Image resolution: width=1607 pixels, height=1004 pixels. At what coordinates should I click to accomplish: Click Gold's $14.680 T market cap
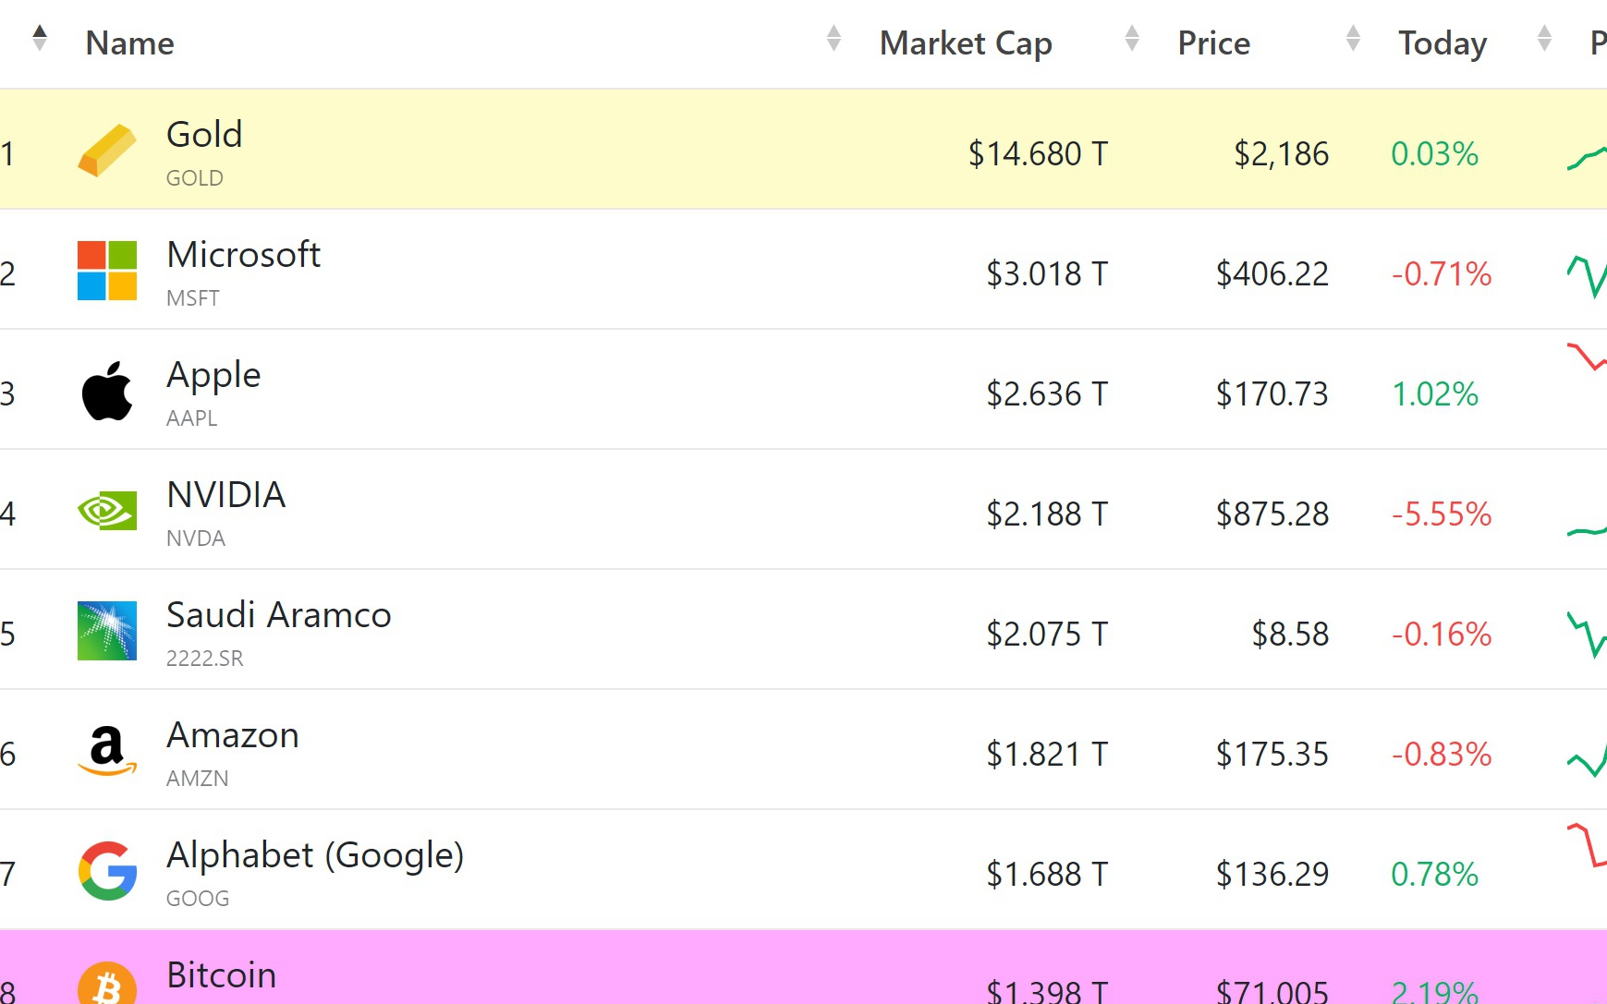click(x=1038, y=154)
